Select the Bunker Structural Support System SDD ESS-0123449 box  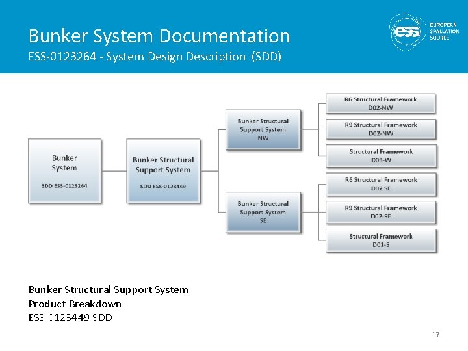[x=163, y=171]
